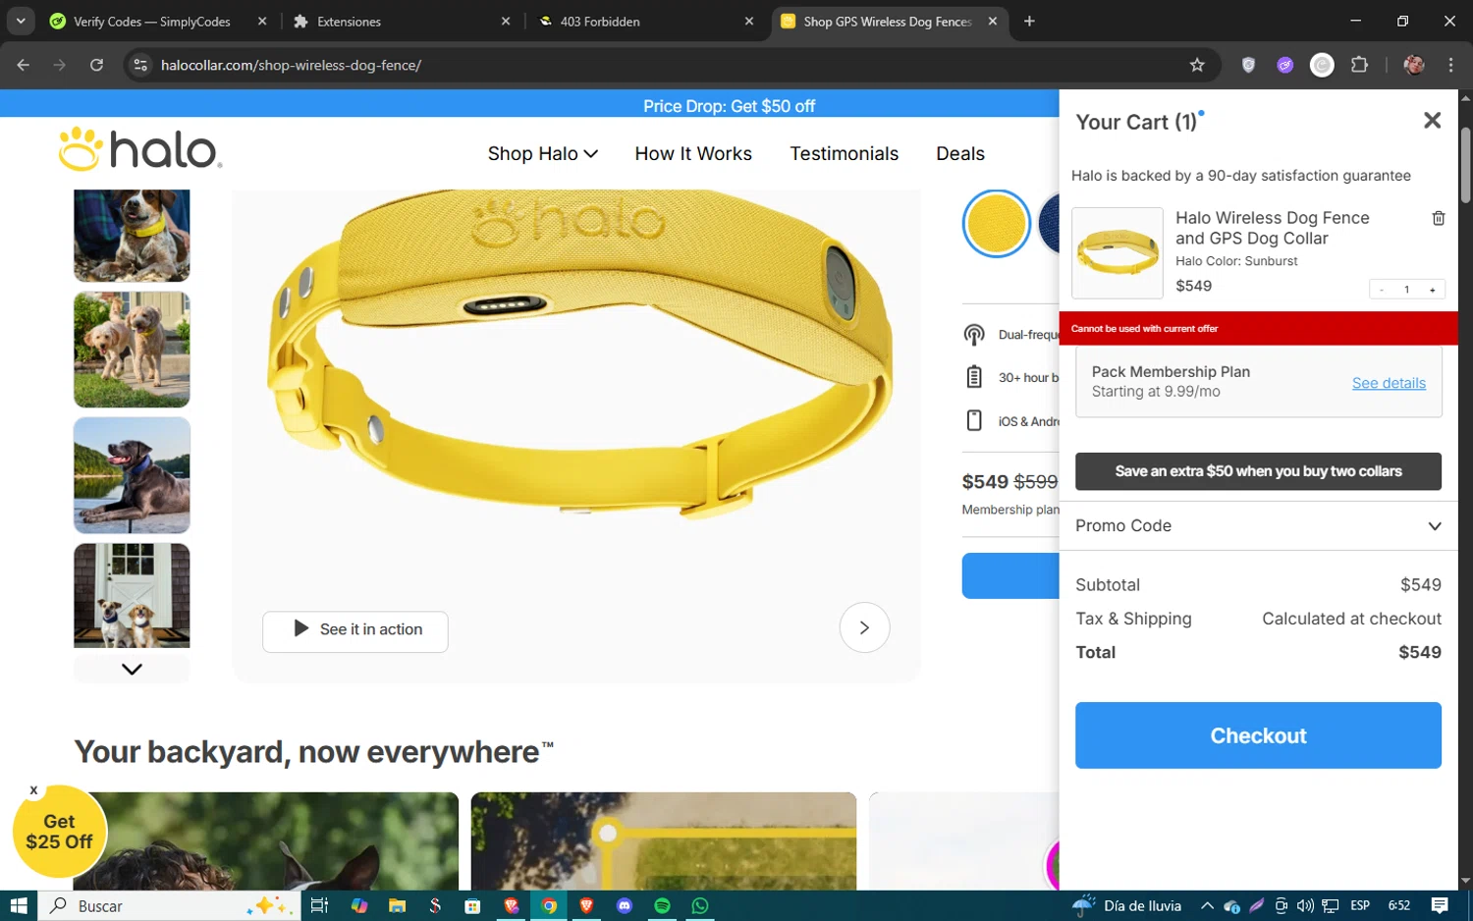
Task: Reload the page
Action: 96,65
